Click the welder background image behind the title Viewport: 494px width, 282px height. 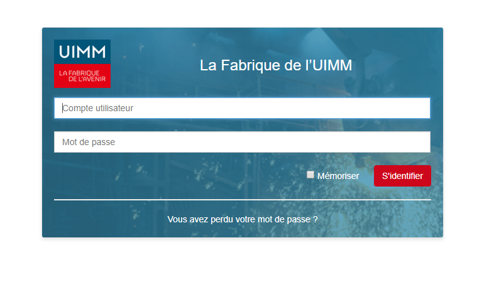pos(394,63)
